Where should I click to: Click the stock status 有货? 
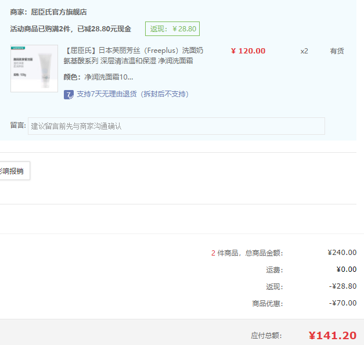coord(337,51)
